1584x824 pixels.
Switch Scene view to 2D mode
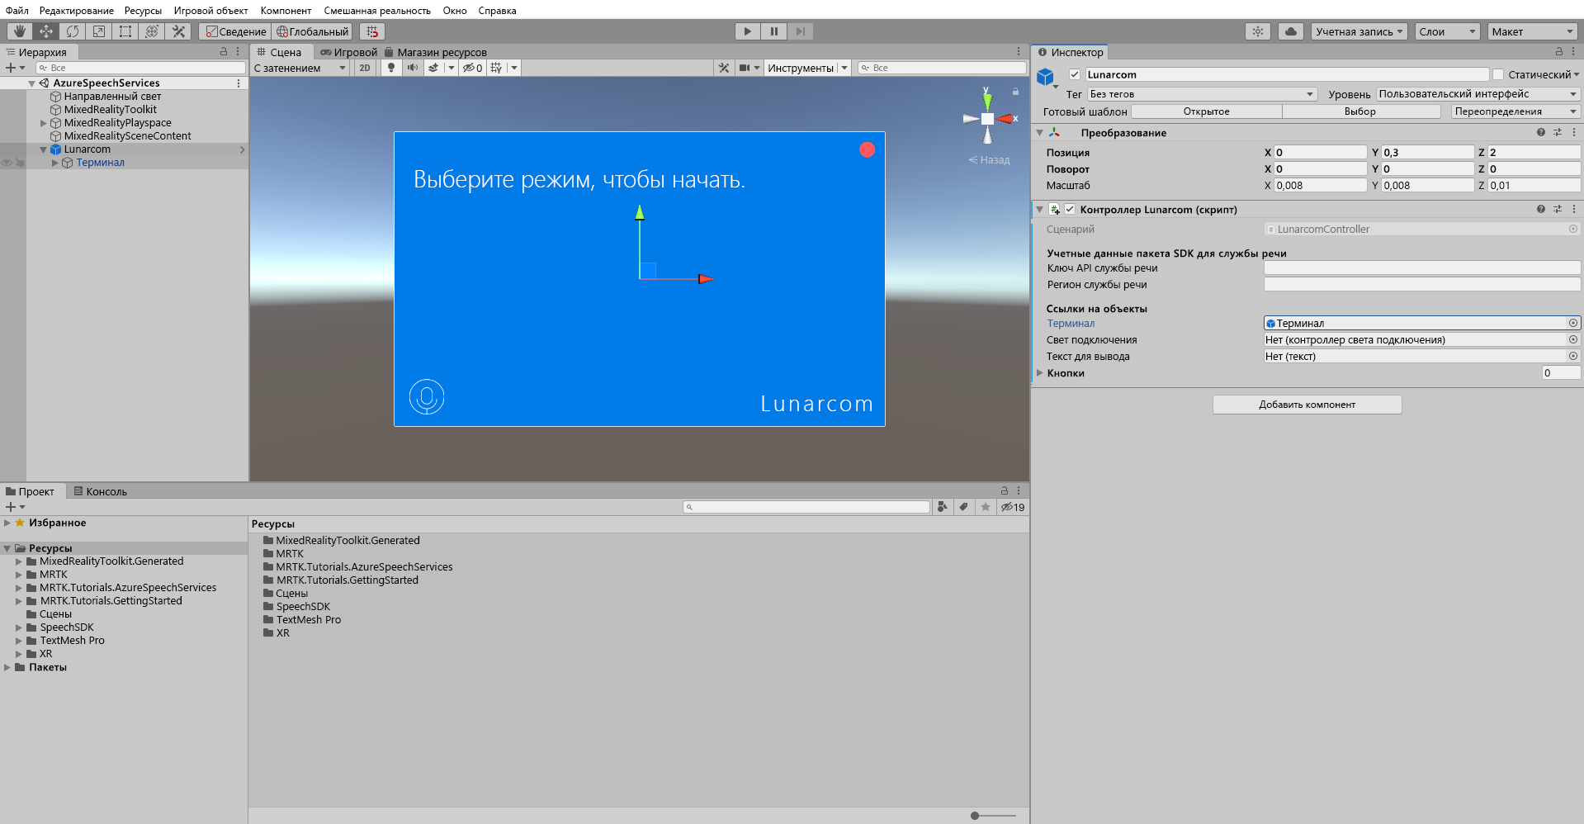click(365, 67)
